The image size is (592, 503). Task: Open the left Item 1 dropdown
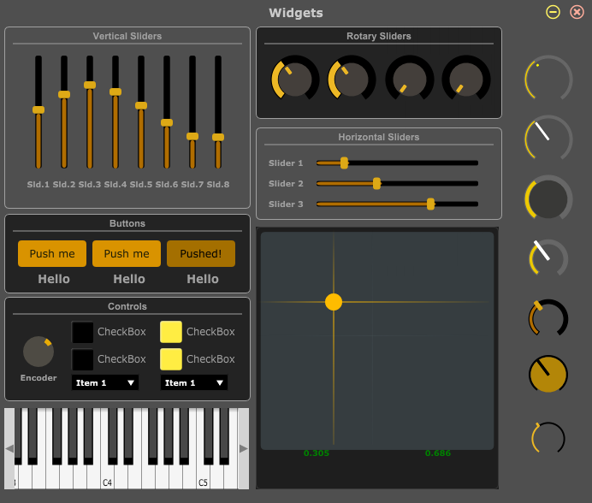click(105, 382)
